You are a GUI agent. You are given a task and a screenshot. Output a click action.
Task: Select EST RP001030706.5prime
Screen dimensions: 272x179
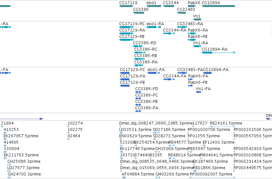point(189,133)
